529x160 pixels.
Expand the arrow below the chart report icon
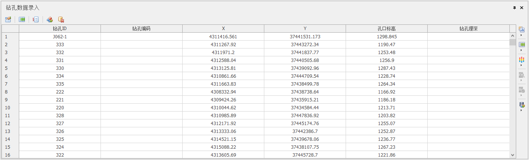(521, 35)
